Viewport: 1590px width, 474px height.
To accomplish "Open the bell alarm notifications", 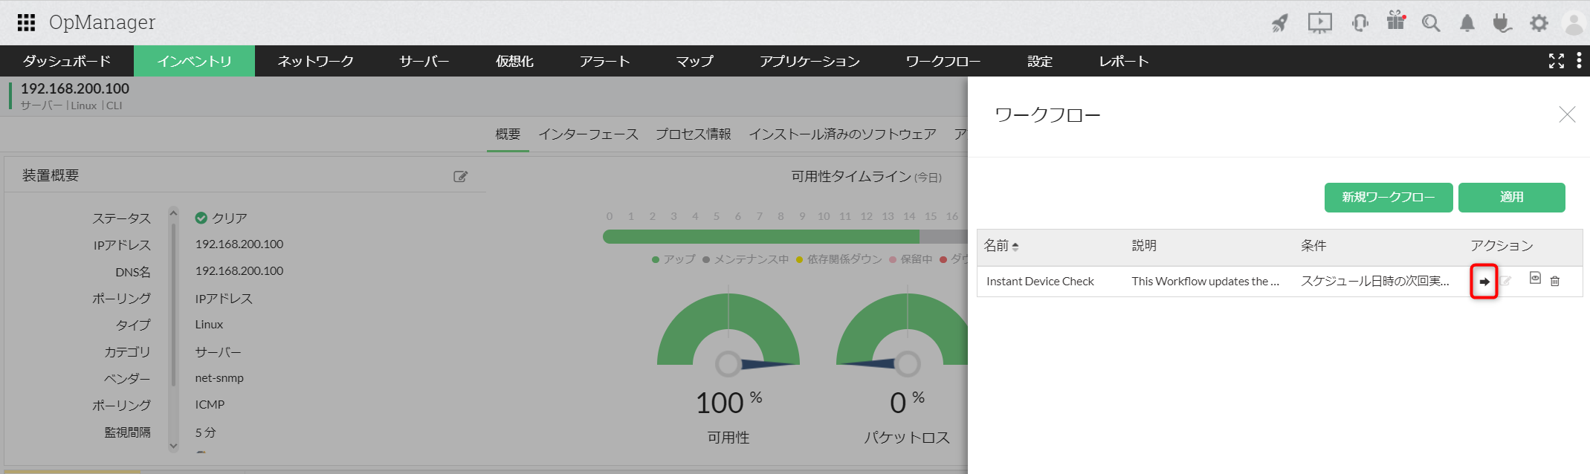I will 1467,23.
